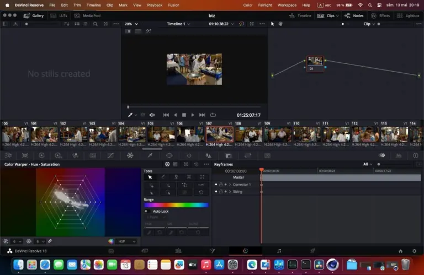Open the Deliver page rocket icon

[x=312, y=251]
